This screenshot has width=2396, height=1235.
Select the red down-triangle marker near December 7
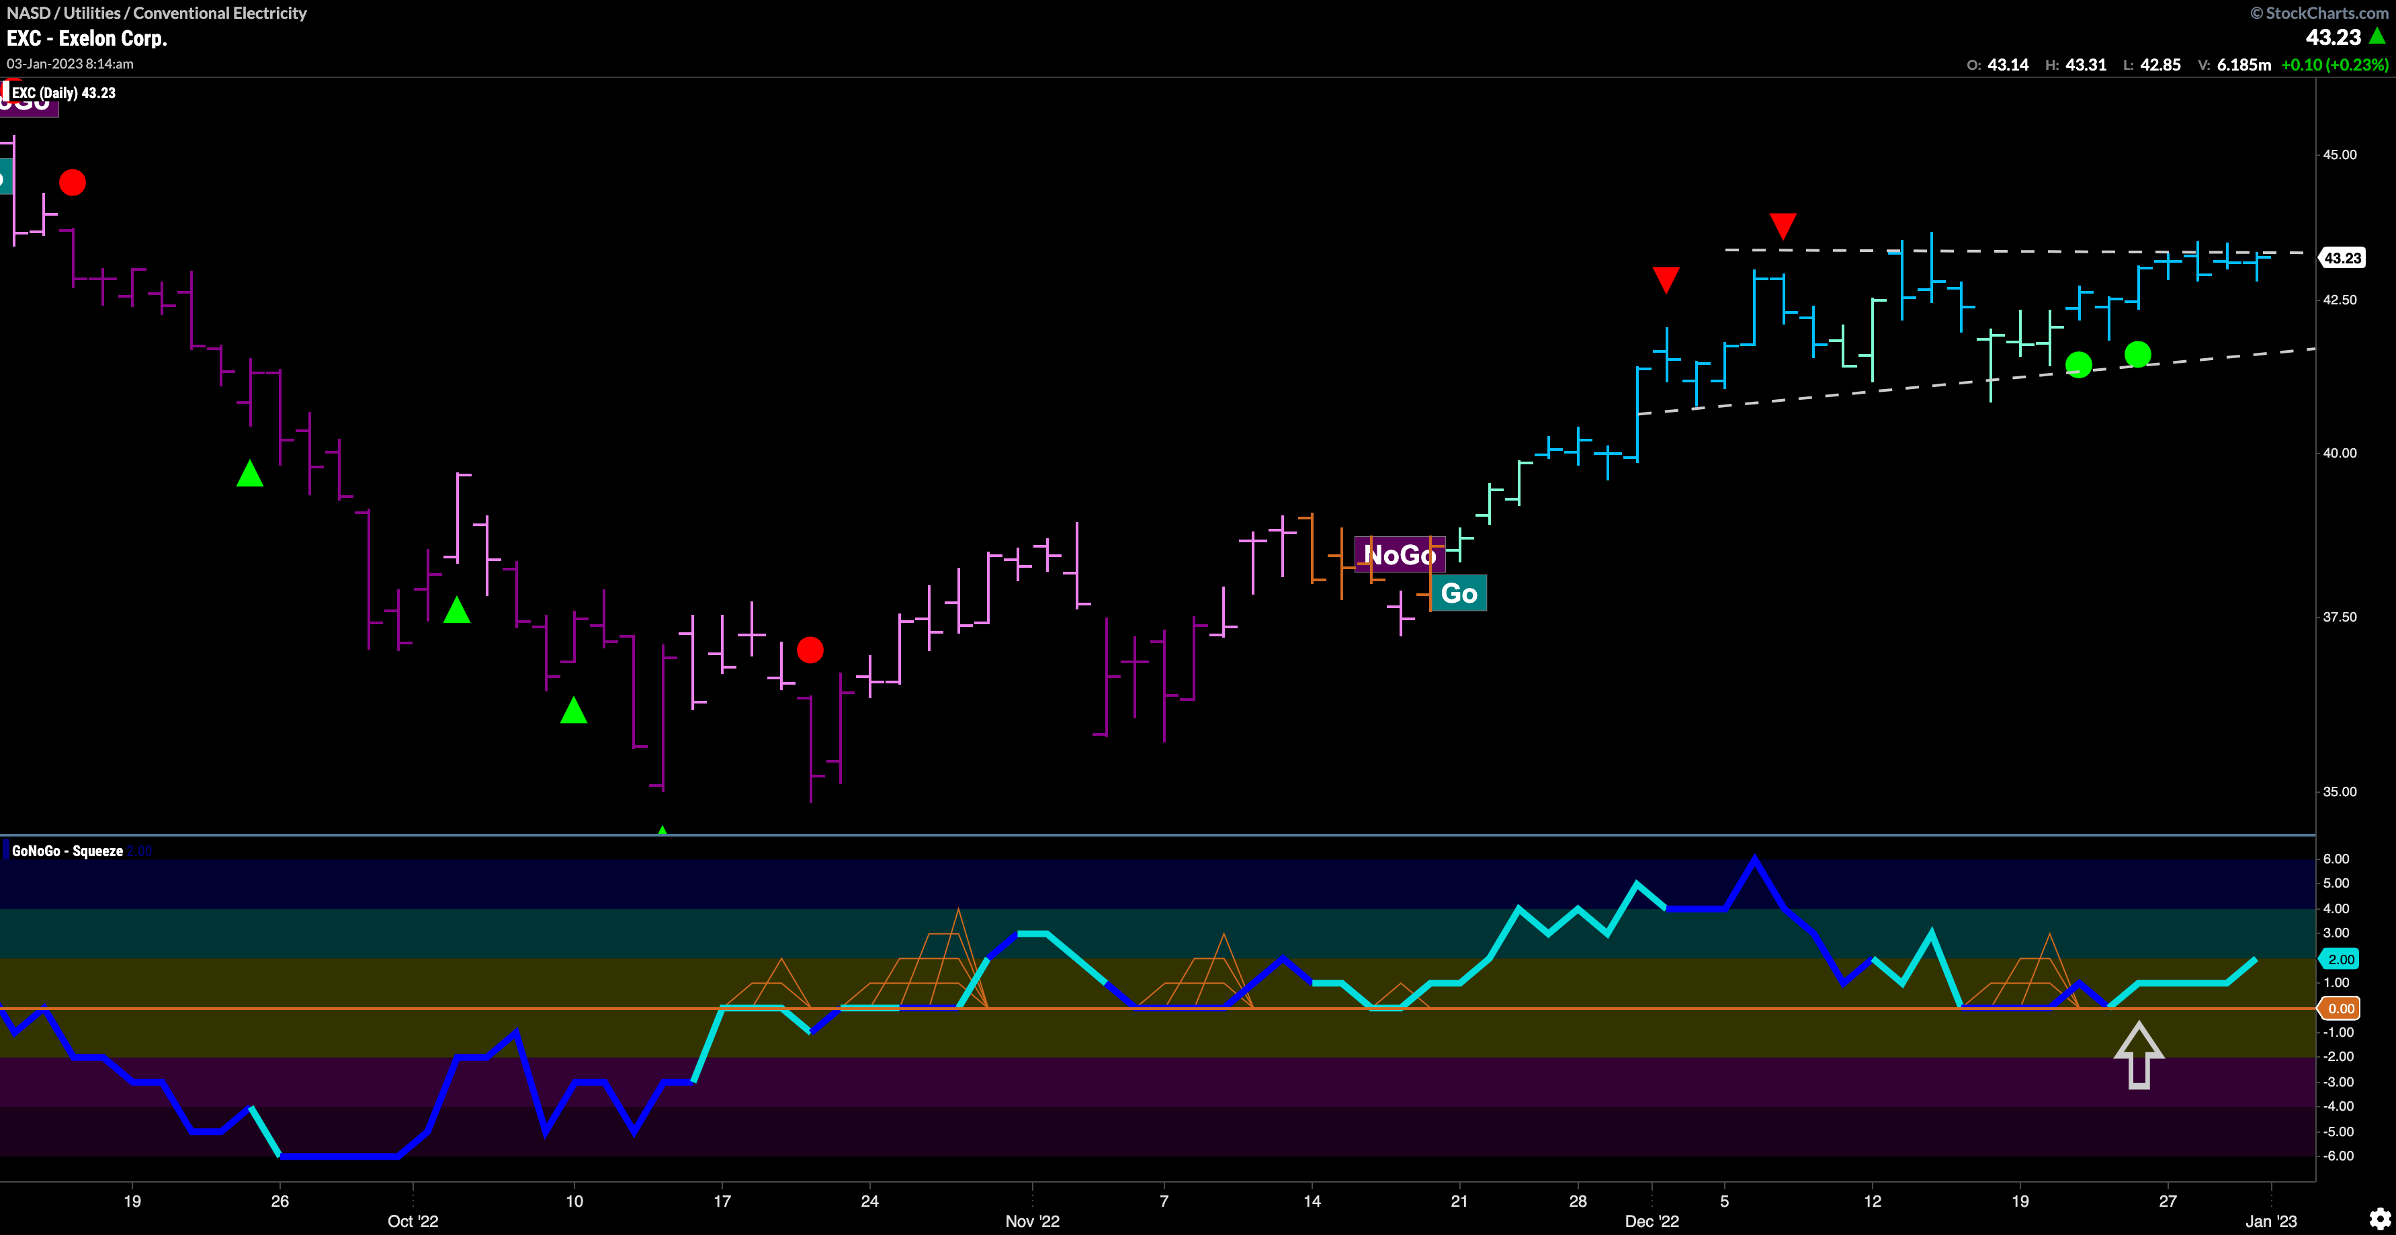point(1782,226)
